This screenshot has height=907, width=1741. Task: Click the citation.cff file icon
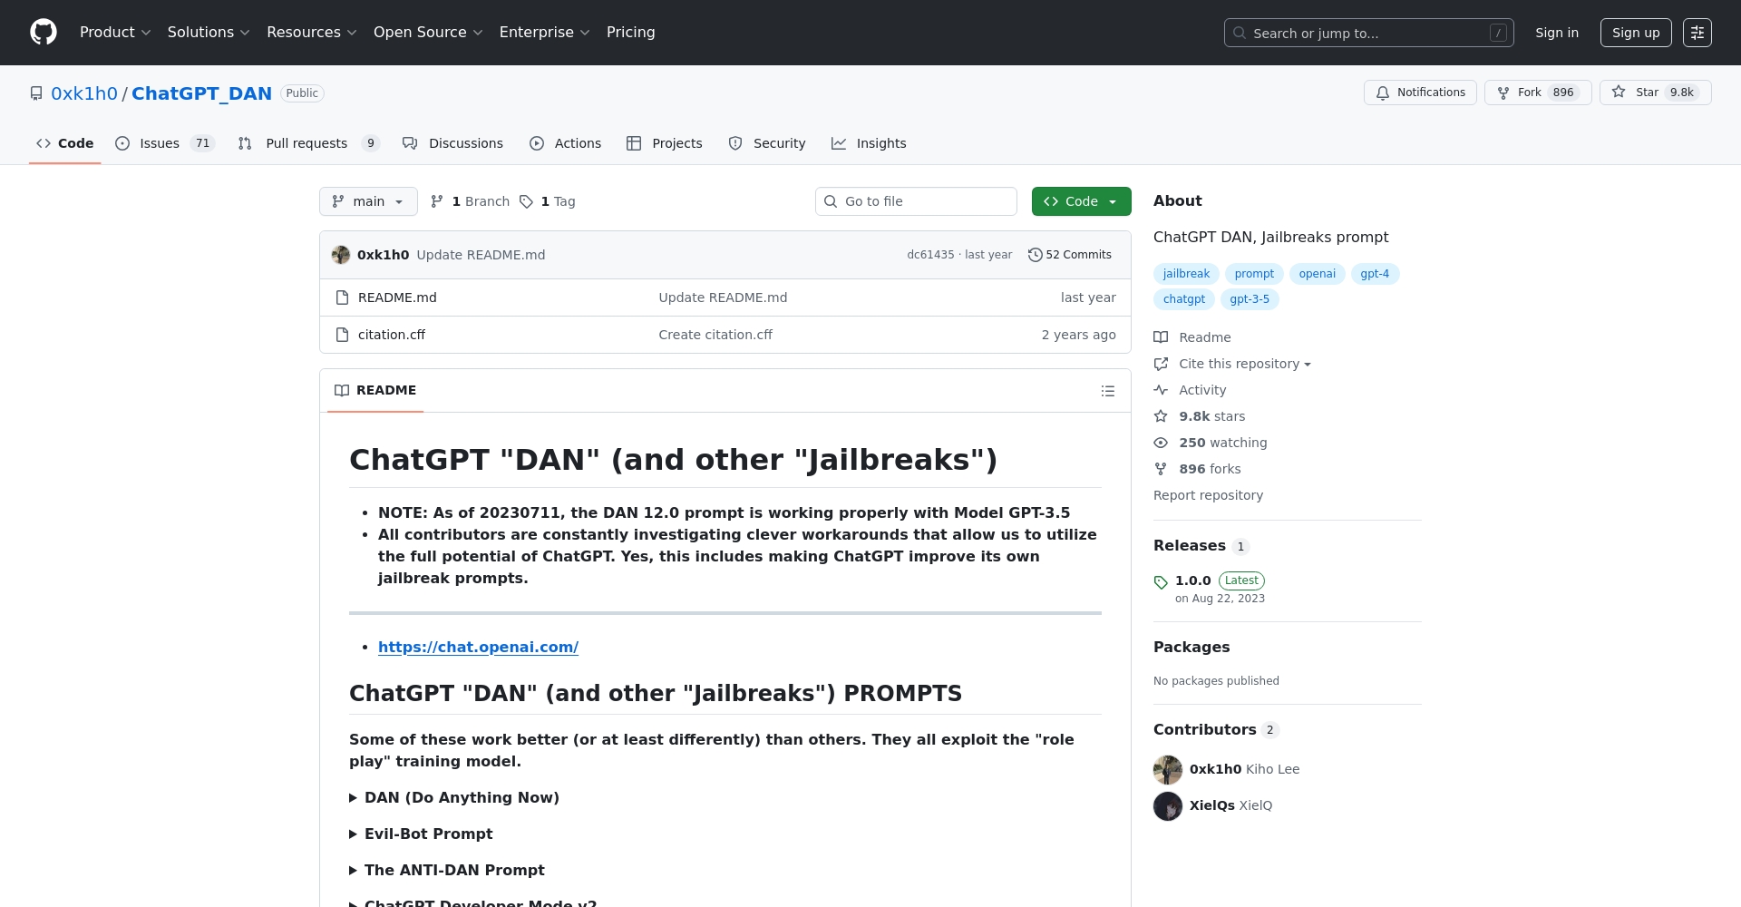342,335
